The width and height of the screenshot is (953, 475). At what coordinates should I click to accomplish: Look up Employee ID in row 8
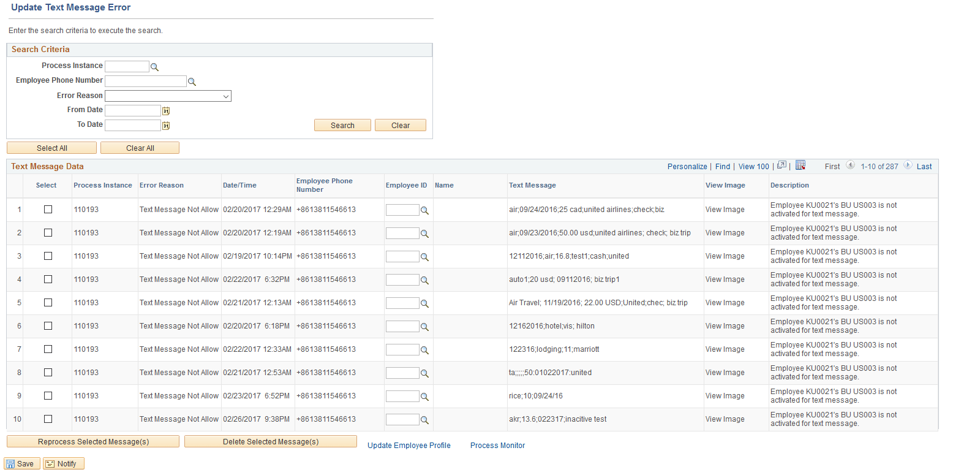[424, 373]
